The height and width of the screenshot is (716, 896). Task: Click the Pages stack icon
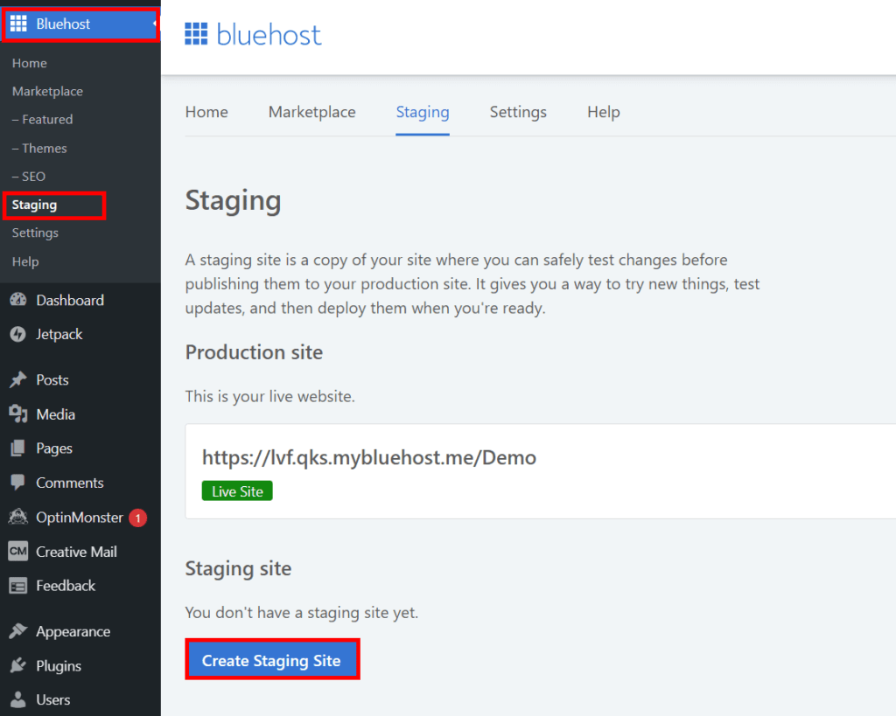18,448
